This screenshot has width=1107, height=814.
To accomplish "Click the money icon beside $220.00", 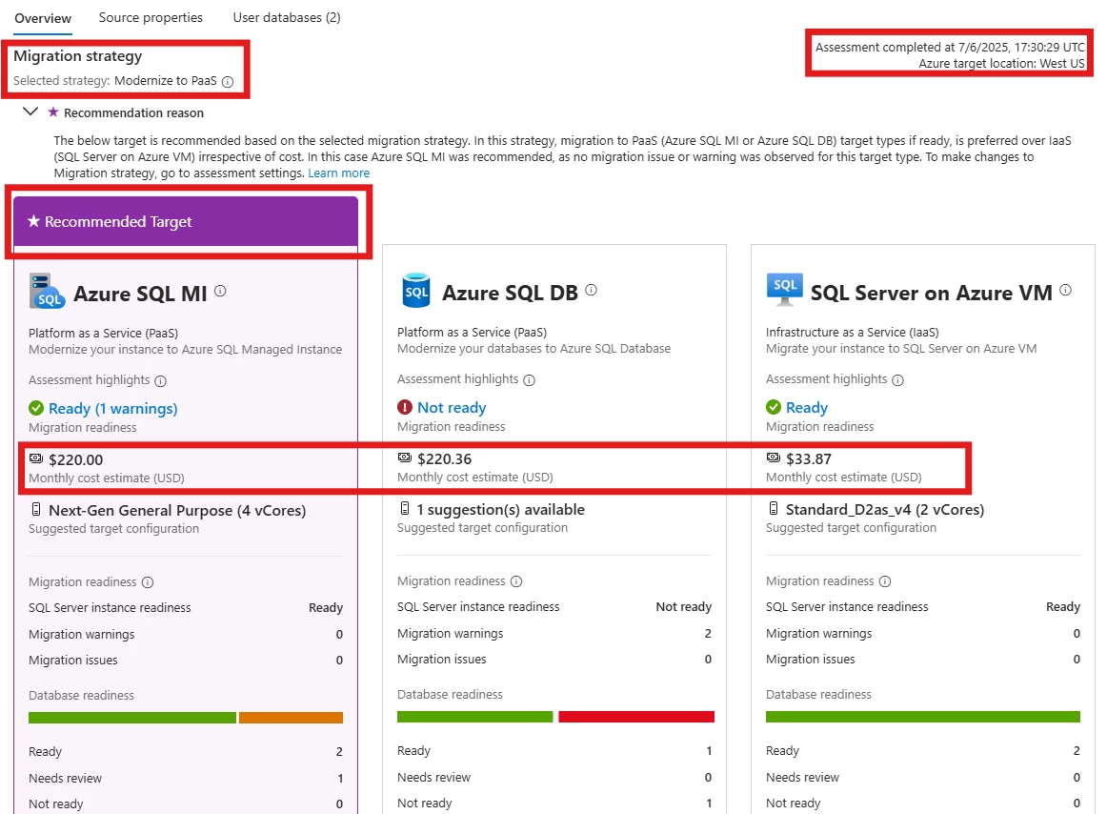I will pyautogui.click(x=36, y=458).
